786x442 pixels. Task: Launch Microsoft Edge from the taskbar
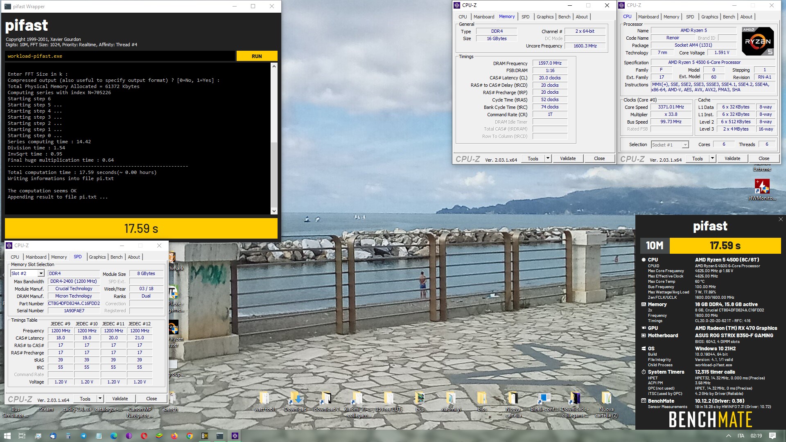[114, 436]
